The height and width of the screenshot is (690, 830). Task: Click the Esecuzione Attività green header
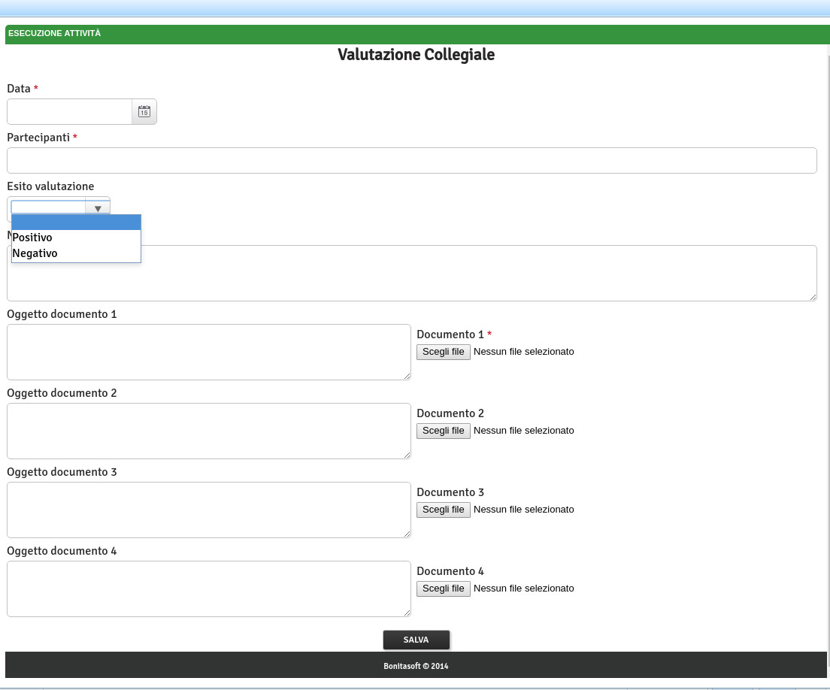54,34
